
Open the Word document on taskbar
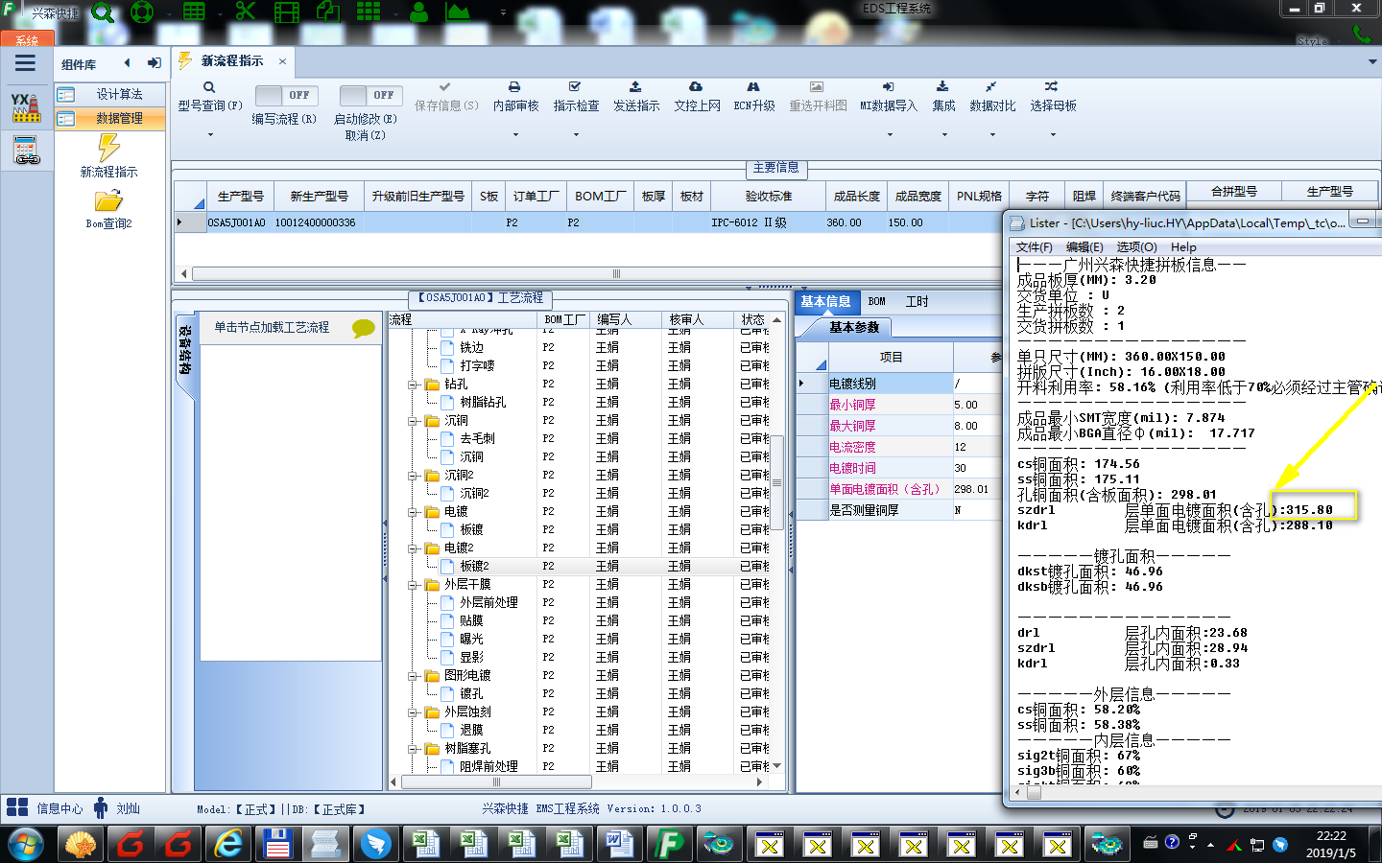click(620, 845)
